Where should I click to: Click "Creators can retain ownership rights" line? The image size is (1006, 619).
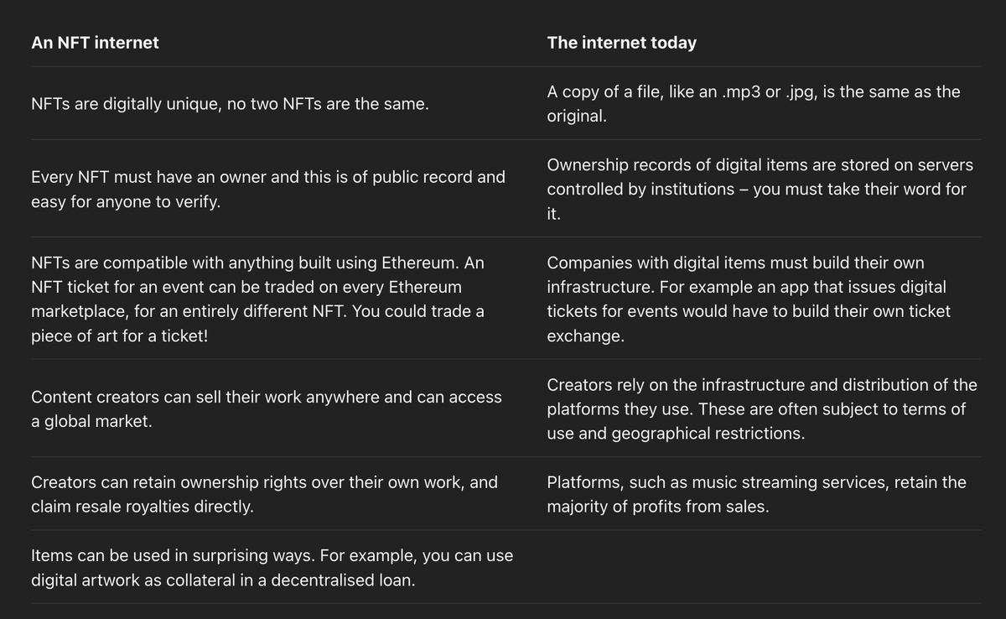264,483
